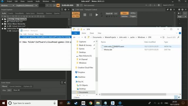Open the English(US) language dropdown
188x106 pixels.
26,5
